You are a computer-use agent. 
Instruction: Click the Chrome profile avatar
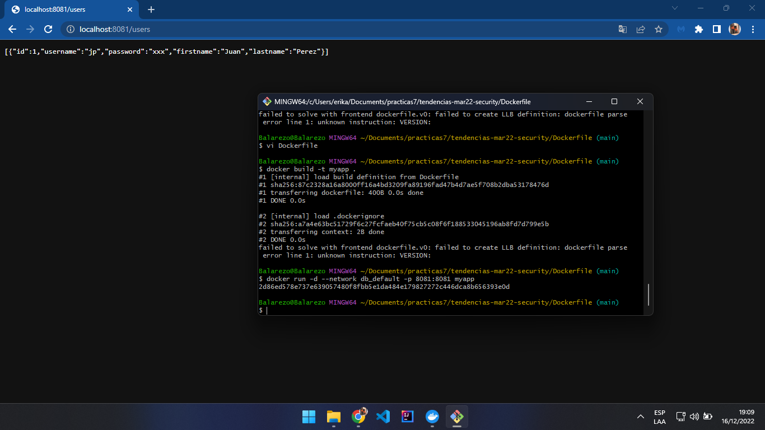pyautogui.click(x=734, y=29)
